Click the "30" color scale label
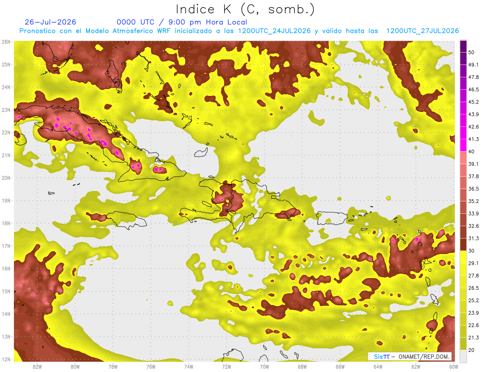The image size is (482, 372). pos(472,251)
